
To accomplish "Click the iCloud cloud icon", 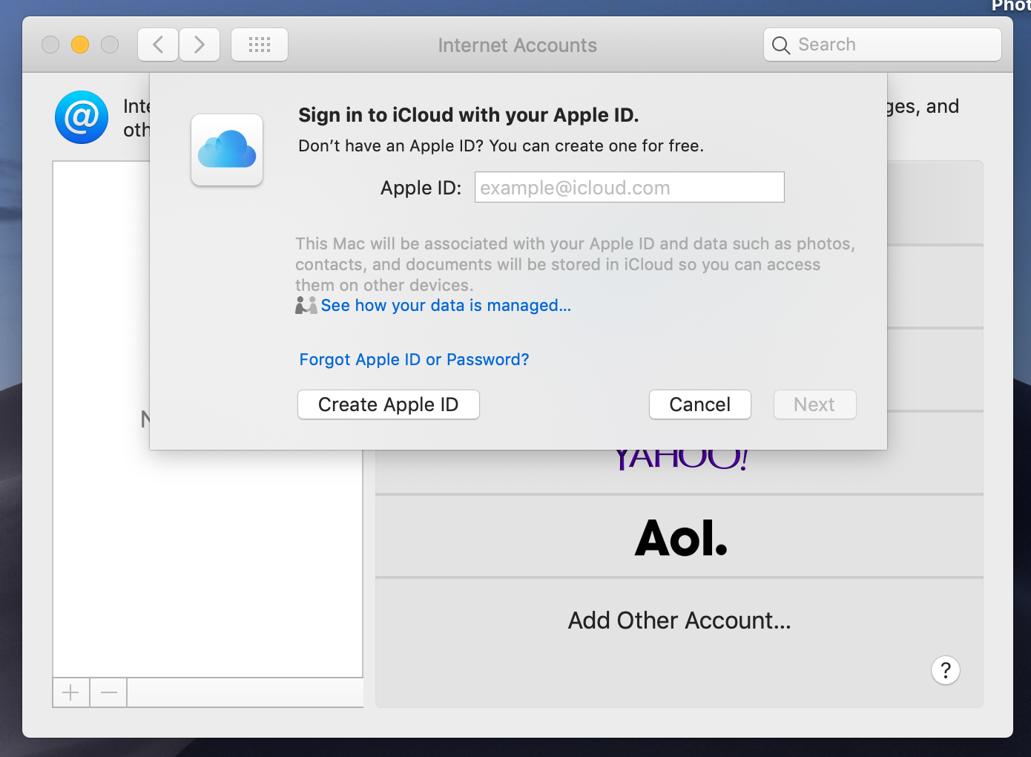I will point(227,149).
